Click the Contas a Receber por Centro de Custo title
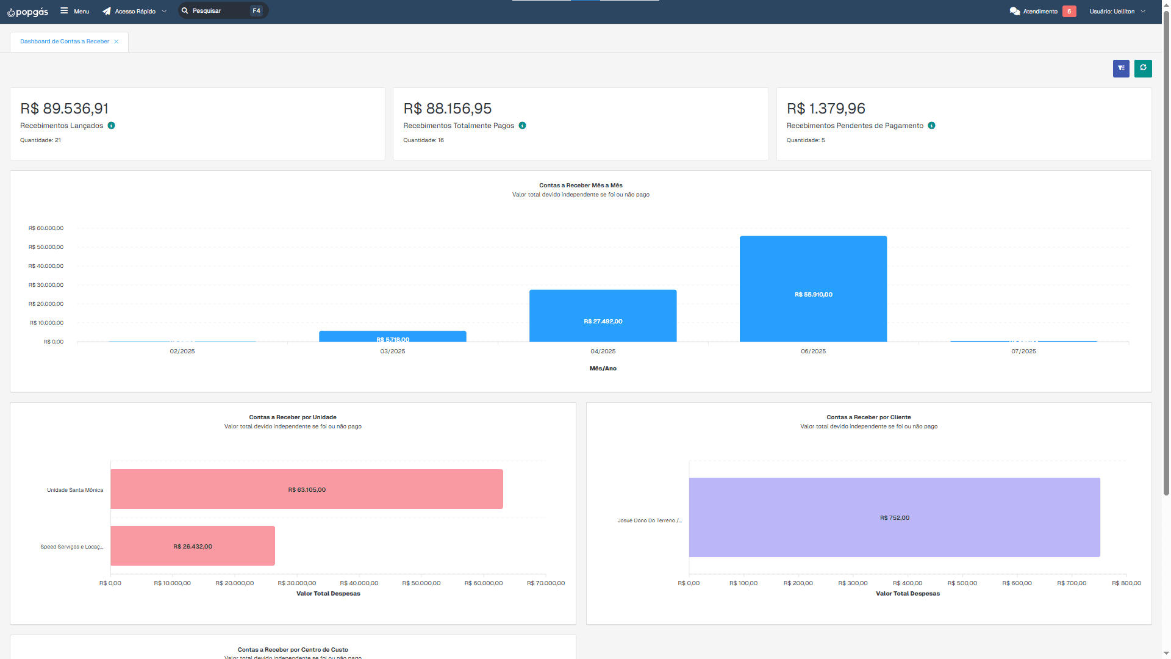The height and width of the screenshot is (659, 1171). pyautogui.click(x=293, y=650)
